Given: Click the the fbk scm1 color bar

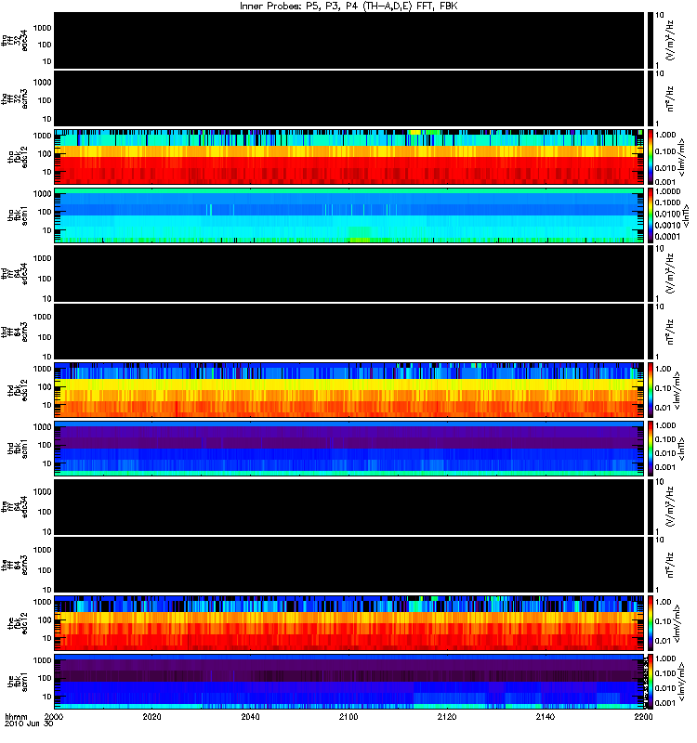Looking at the screenshot, I should point(651,682).
